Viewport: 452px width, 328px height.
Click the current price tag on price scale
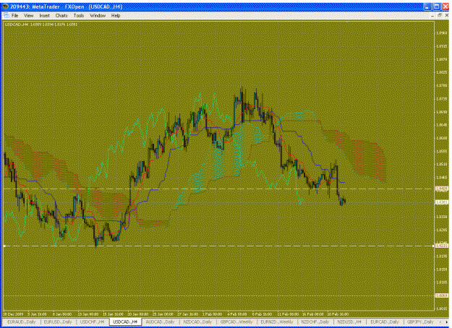click(442, 202)
